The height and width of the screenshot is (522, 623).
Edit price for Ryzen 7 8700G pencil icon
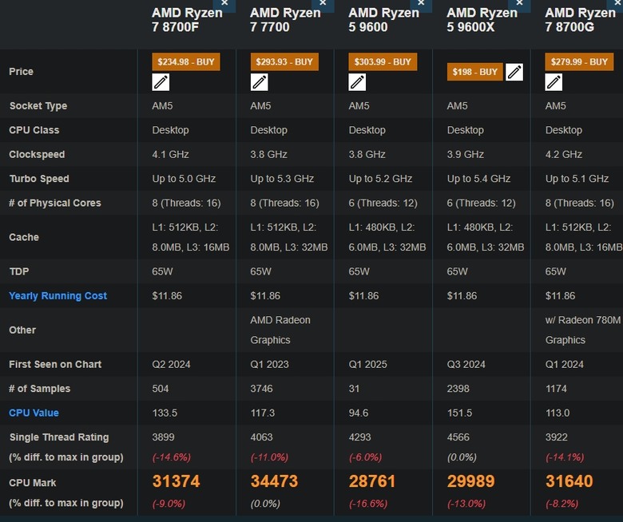pyautogui.click(x=554, y=82)
